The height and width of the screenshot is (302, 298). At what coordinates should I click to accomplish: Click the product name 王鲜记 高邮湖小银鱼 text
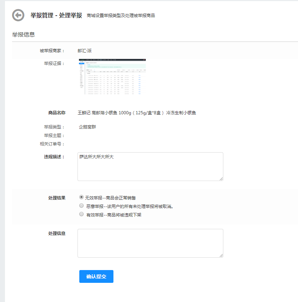(x=137, y=113)
